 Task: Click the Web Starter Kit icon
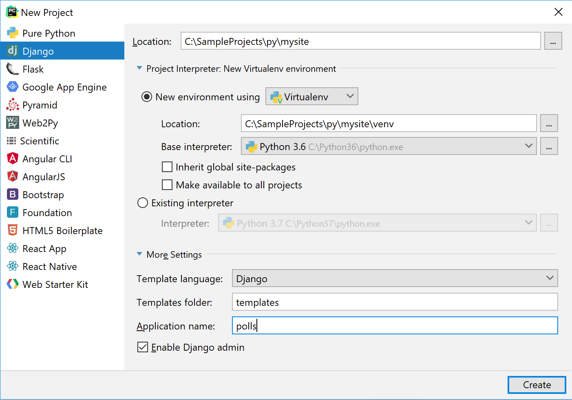[13, 284]
